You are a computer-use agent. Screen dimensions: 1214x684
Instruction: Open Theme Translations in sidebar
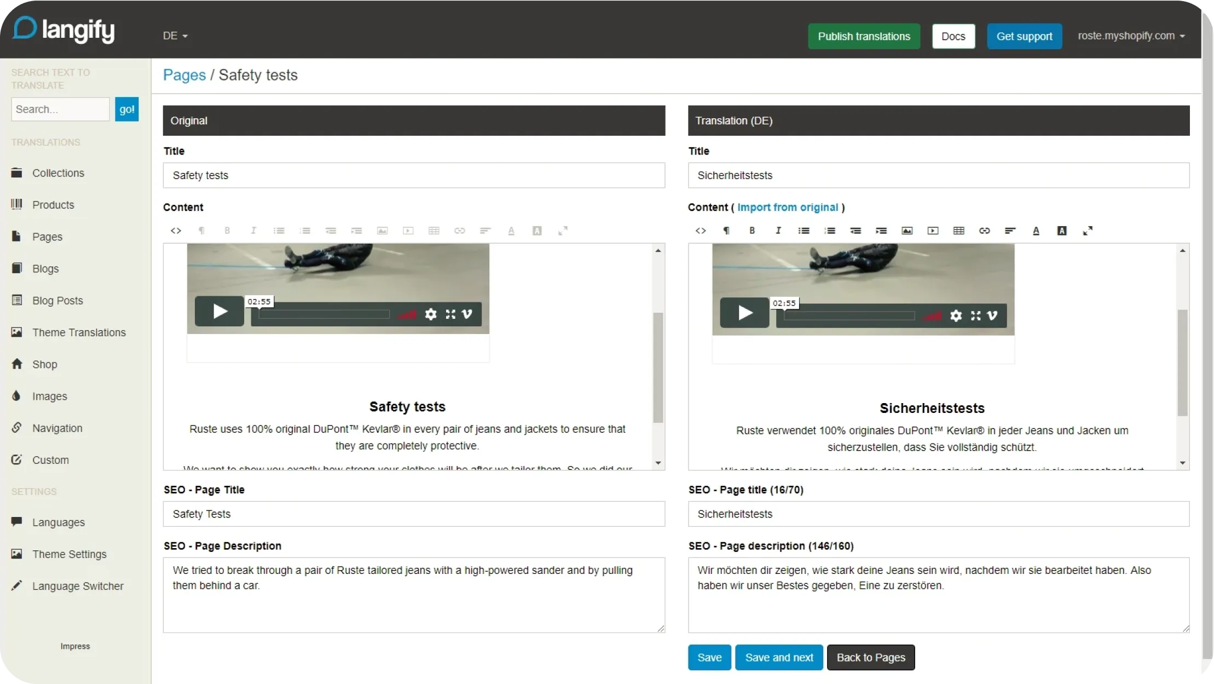coord(79,332)
